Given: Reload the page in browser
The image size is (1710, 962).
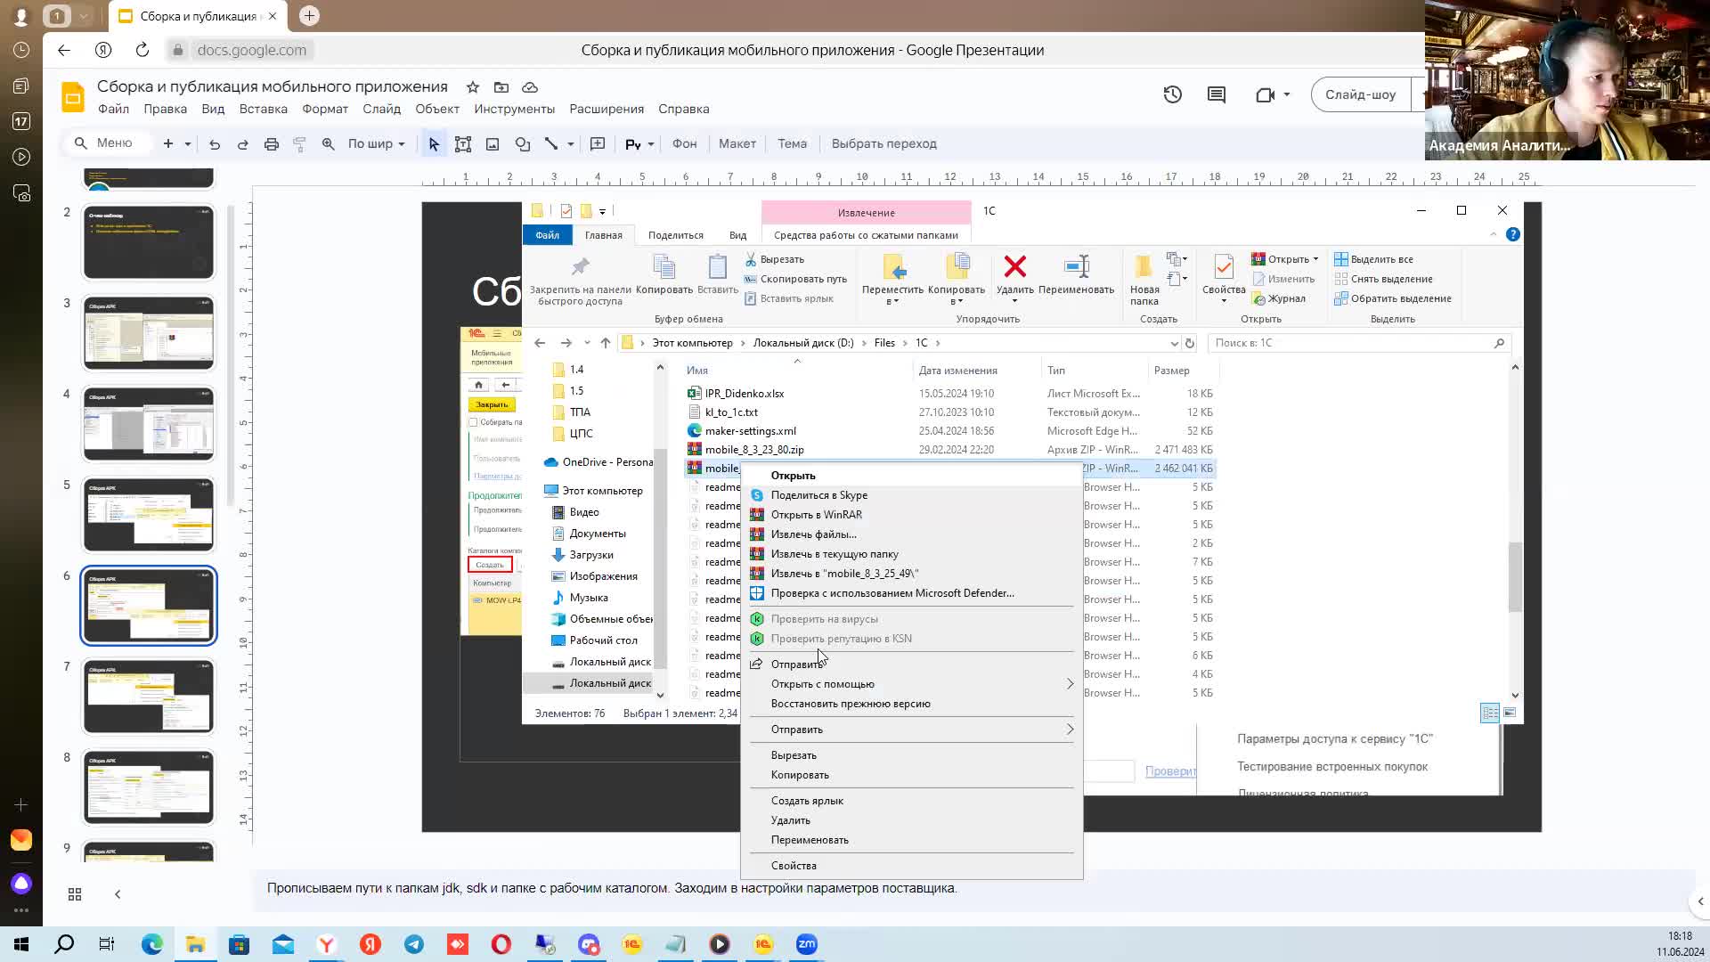Looking at the screenshot, I should pos(142,50).
